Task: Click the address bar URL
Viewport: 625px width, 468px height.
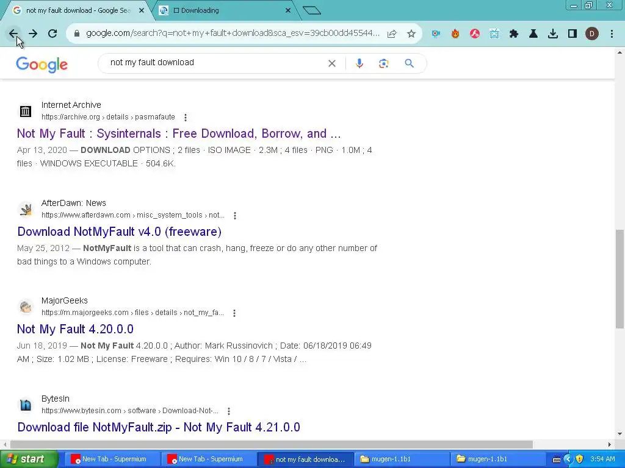Action: (x=233, y=33)
